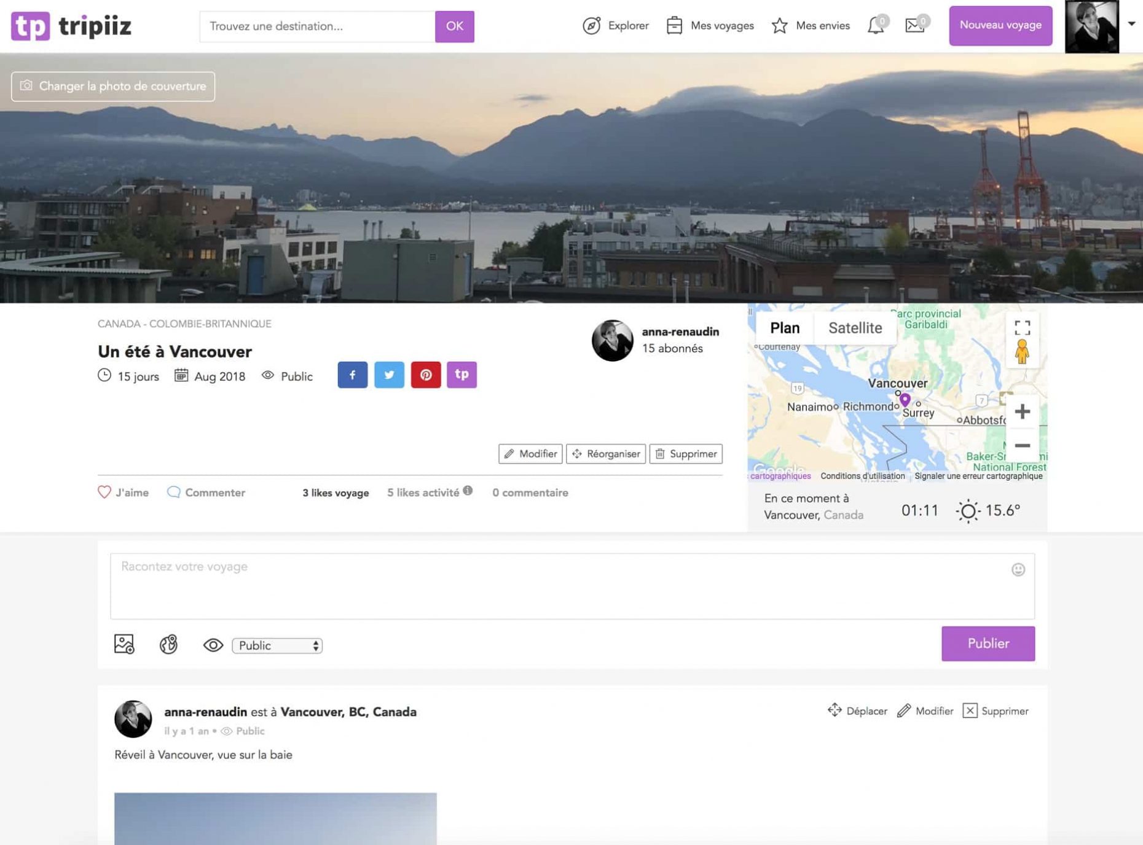The image size is (1143, 845).
Task: Share the trip on Twitter
Action: click(389, 375)
